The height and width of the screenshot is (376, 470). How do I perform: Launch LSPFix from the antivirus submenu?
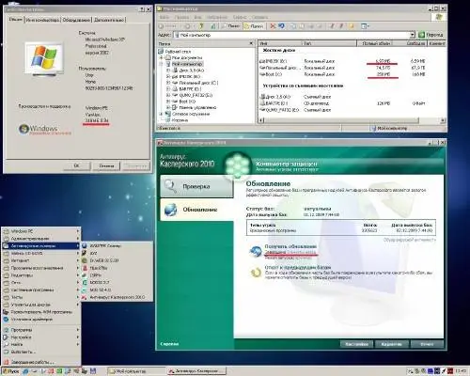pos(117,275)
